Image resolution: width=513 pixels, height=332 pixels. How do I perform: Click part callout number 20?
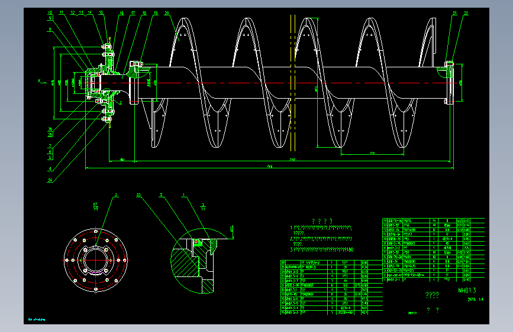click(167, 13)
